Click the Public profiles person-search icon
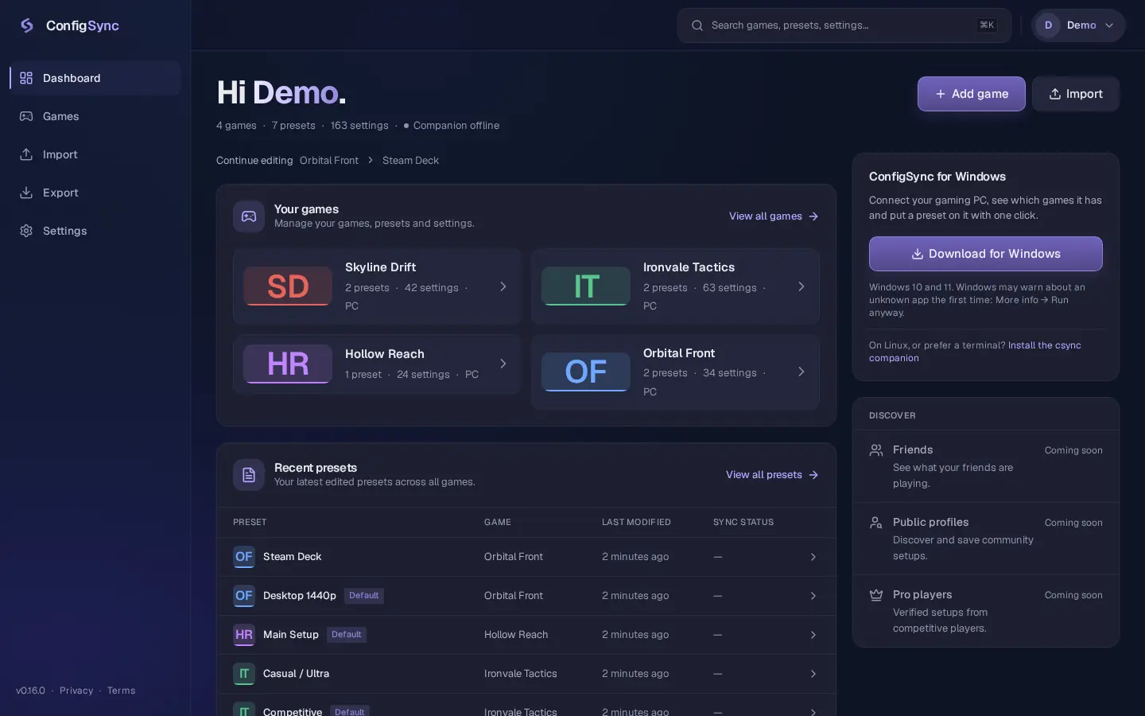Image resolution: width=1145 pixels, height=716 pixels. 876,523
